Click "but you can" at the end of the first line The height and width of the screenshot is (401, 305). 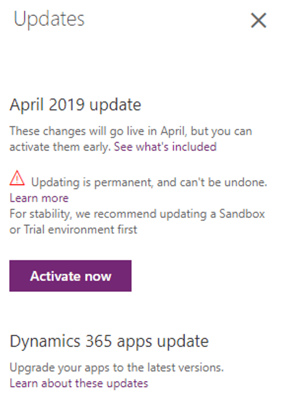(222, 132)
